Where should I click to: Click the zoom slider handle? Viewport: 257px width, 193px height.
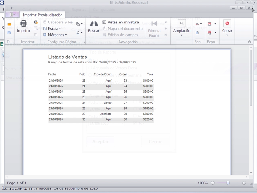point(228,183)
